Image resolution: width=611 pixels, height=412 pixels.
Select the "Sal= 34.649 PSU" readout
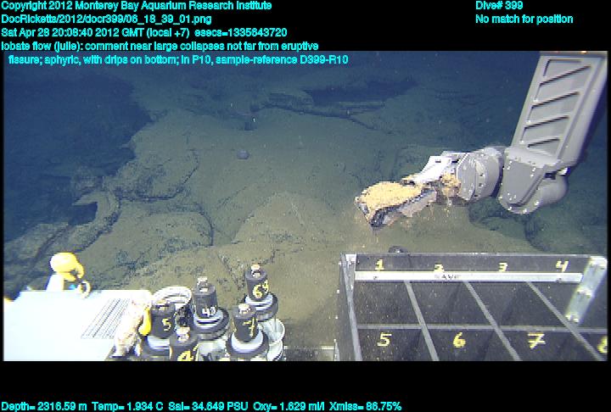[x=208, y=406]
